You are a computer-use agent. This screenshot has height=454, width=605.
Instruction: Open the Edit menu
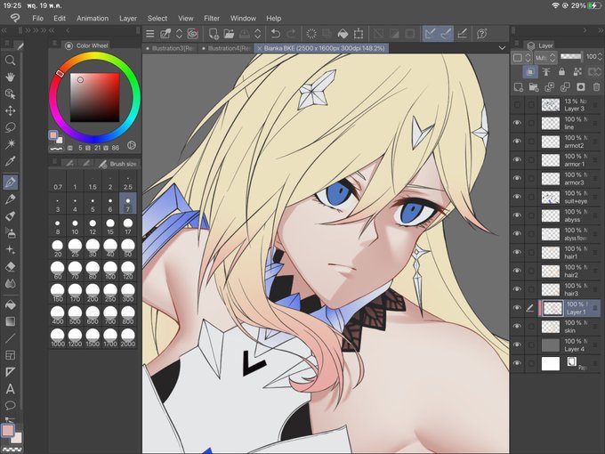60,18
